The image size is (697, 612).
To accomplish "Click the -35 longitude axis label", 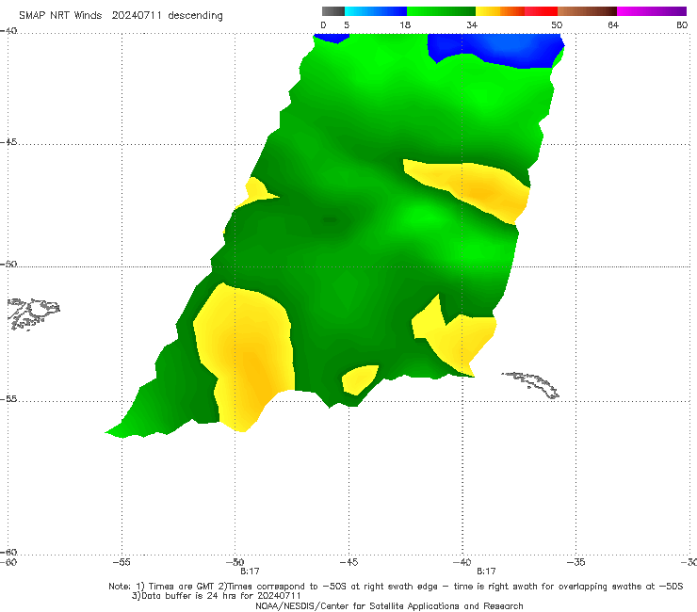I will (x=575, y=562).
